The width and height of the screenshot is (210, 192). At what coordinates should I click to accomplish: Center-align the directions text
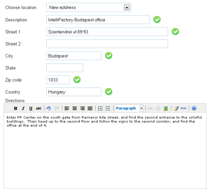click(75, 108)
